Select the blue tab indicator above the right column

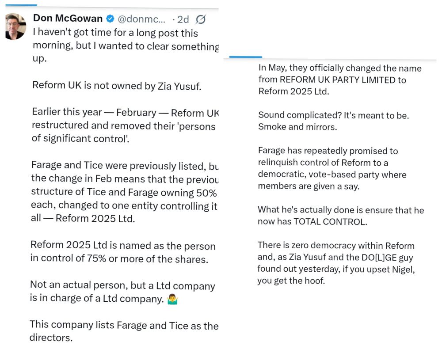point(245,57)
